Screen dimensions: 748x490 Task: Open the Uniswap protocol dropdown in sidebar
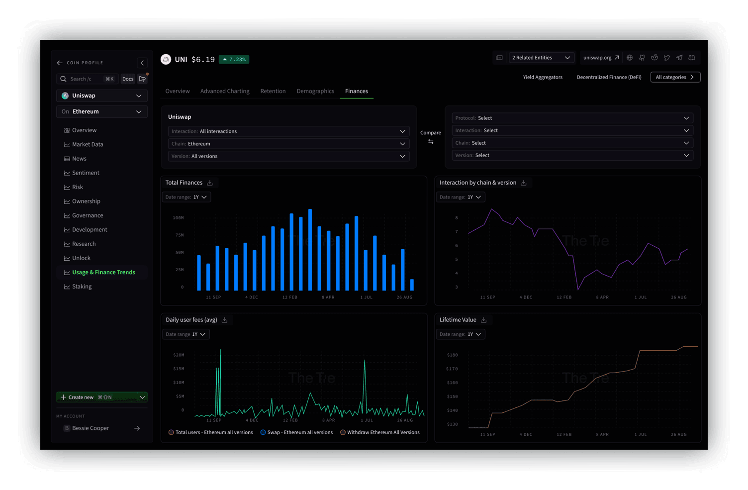coord(102,96)
